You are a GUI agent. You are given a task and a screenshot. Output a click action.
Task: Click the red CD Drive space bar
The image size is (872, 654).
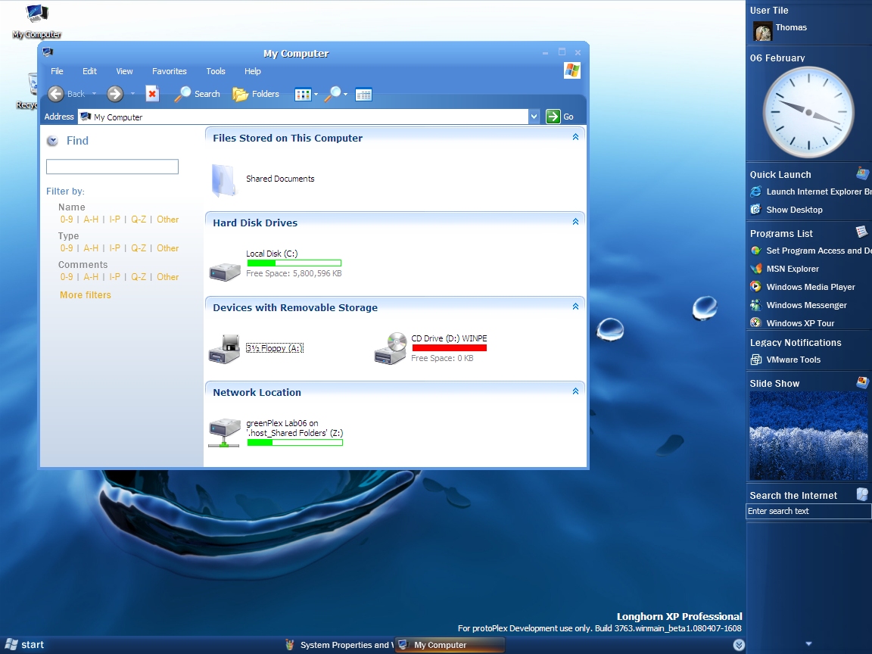coord(450,348)
